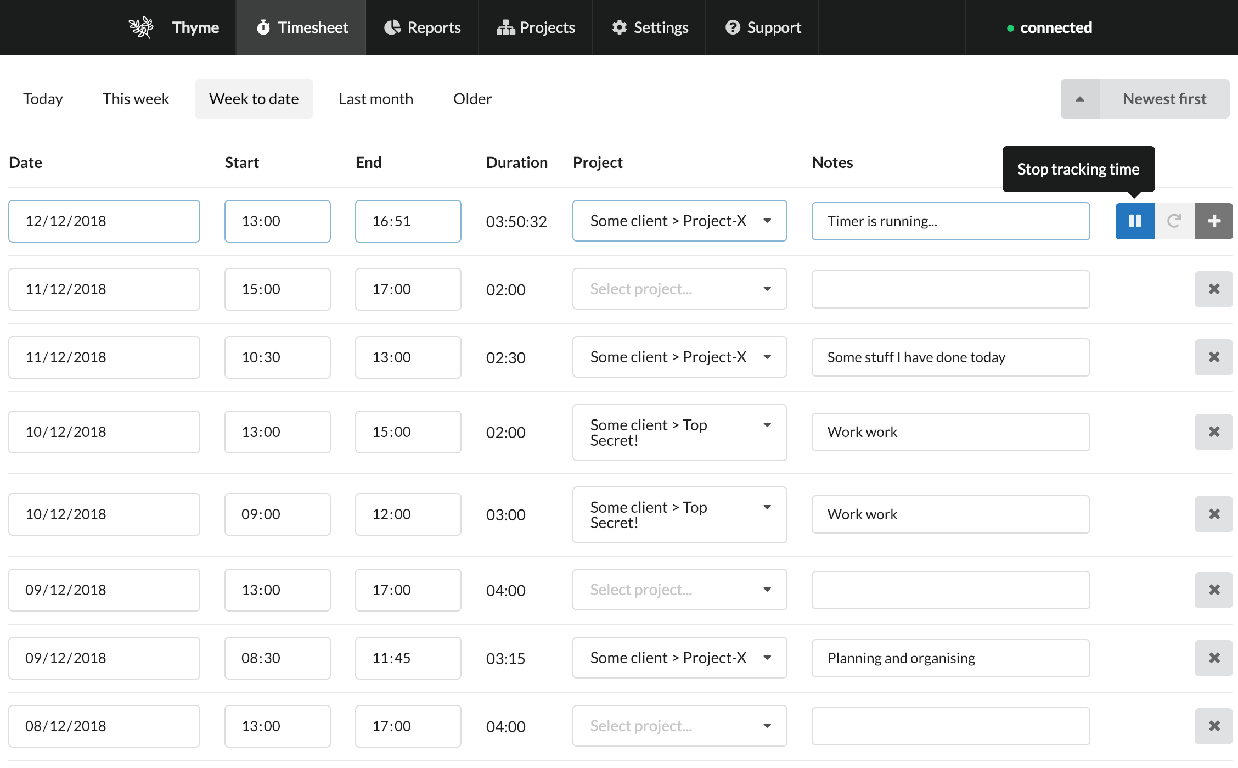1238x768 pixels.
Task: Delete the 11/12/2018 15:00 entry
Action: click(x=1214, y=289)
